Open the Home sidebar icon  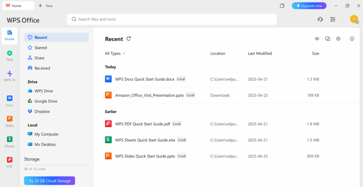(x=10, y=36)
